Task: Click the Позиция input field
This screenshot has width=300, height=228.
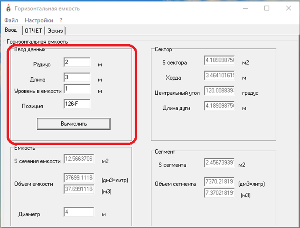Action: point(77,104)
